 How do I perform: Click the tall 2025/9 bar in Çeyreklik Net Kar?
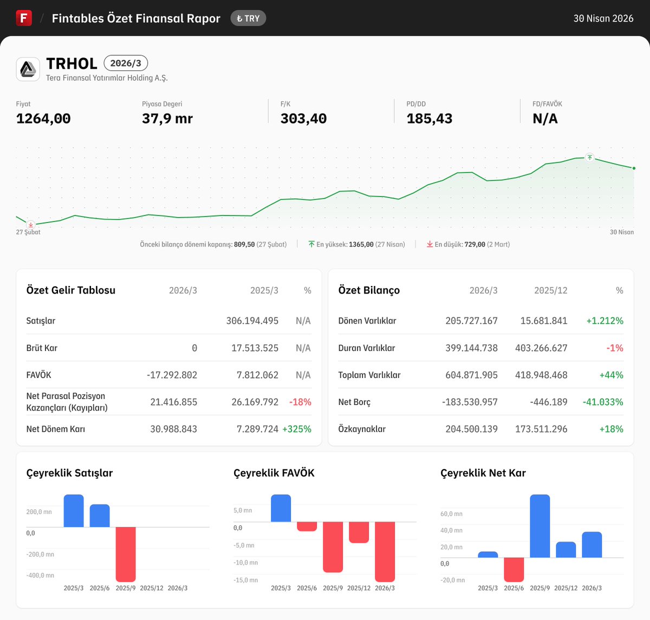pos(540,526)
